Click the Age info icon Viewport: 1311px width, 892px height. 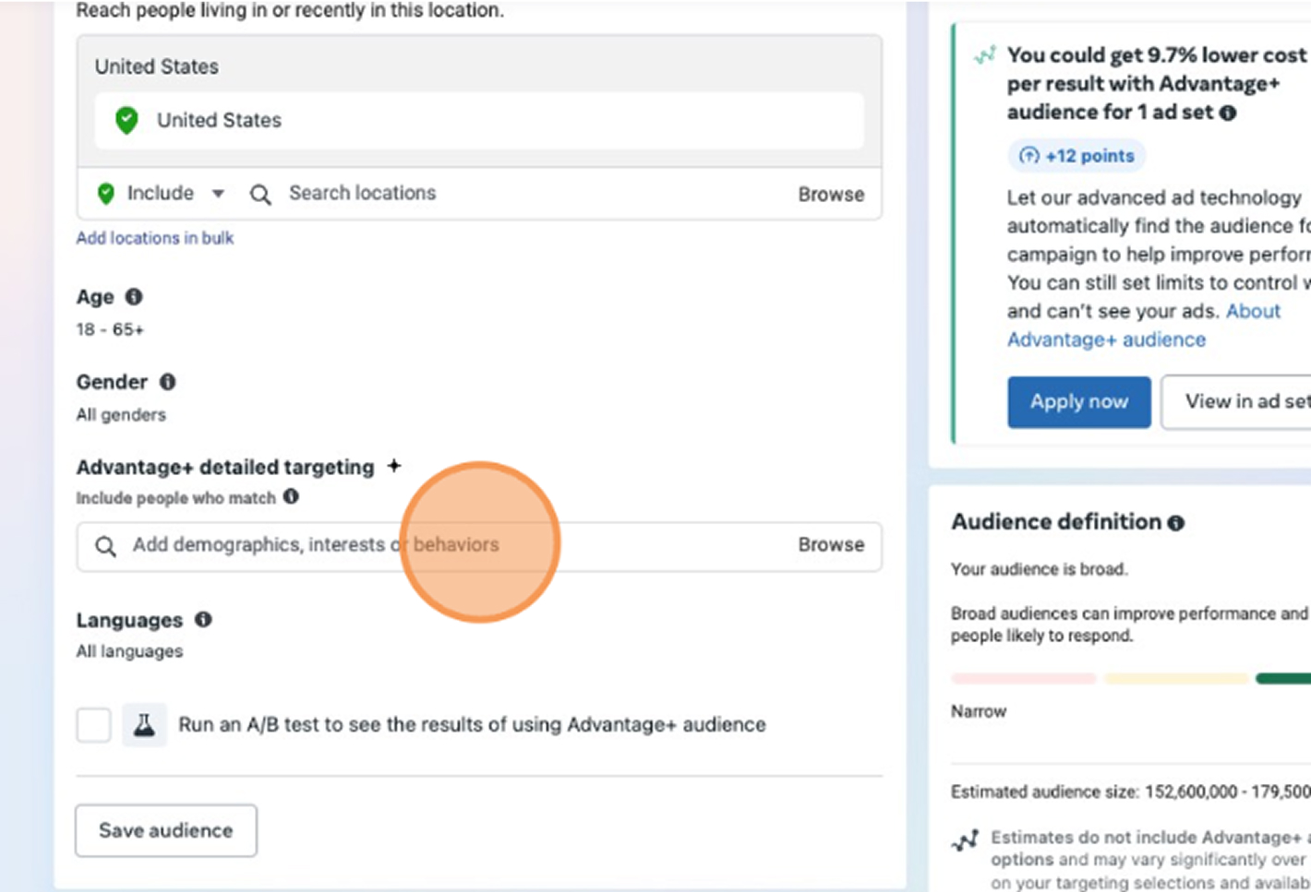pyautogui.click(x=134, y=297)
